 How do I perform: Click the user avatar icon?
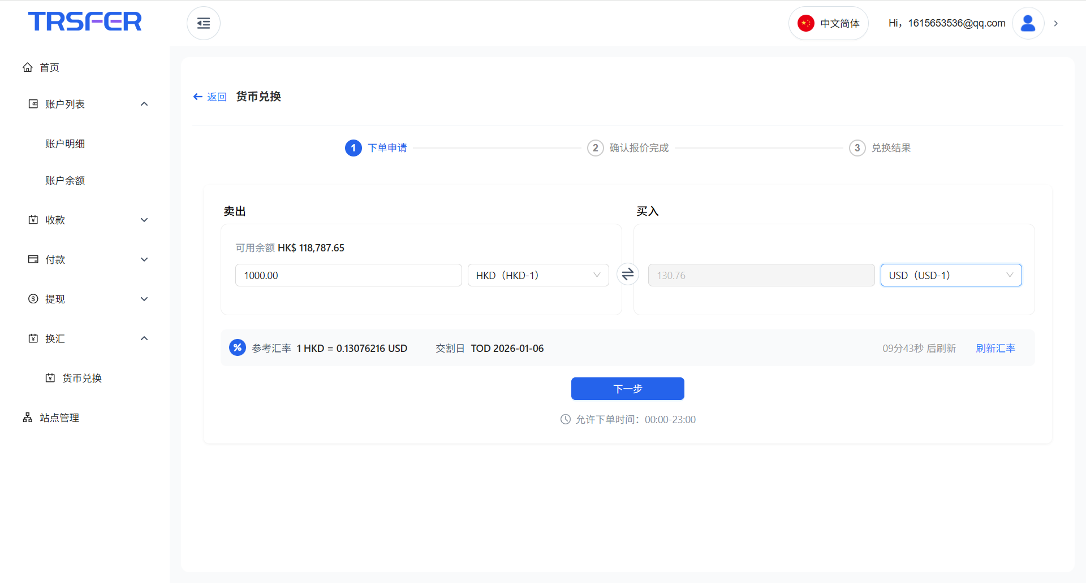pyautogui.click(x=1027, y=23)
